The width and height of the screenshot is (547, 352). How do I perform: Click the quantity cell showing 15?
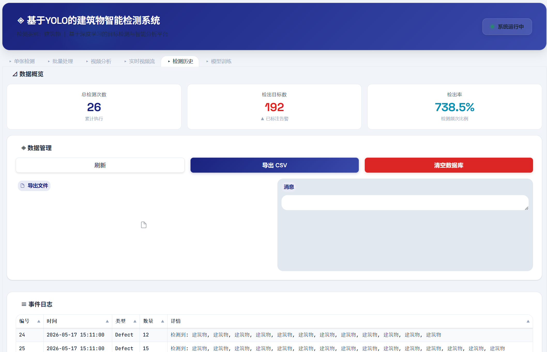pyautogui.click(x=154, y=348)
